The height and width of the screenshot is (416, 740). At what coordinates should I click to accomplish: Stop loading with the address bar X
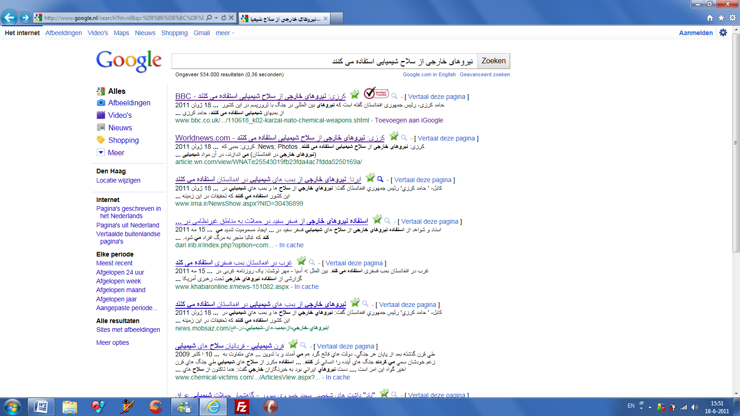coord(231,18)
